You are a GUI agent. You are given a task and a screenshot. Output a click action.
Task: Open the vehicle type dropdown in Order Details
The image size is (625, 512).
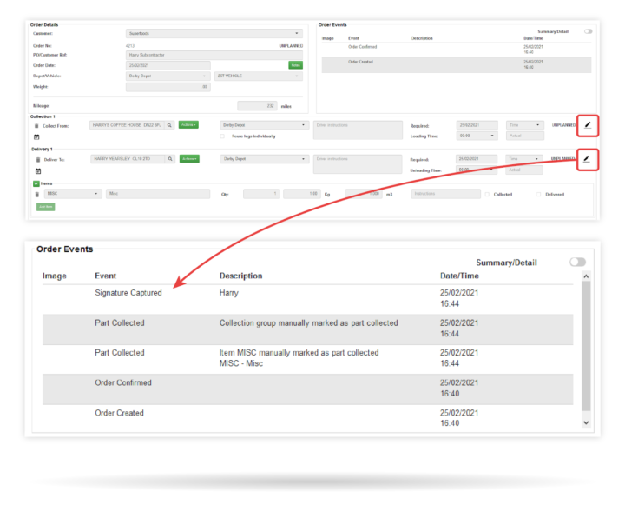pyautogui.click(x=259, y=76)
